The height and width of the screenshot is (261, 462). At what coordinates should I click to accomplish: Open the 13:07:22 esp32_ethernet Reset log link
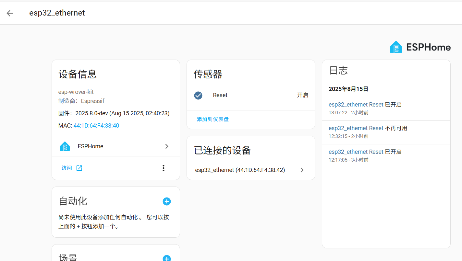(x=356, y=105)
